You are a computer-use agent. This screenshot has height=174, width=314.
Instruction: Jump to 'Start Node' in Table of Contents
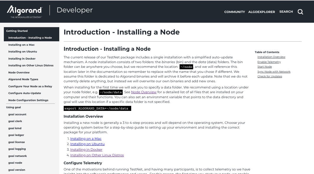tap(264, 66)
